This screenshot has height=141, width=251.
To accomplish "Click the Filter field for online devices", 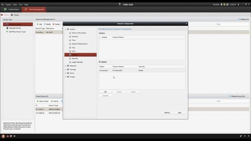I will [x=232, y=101].
